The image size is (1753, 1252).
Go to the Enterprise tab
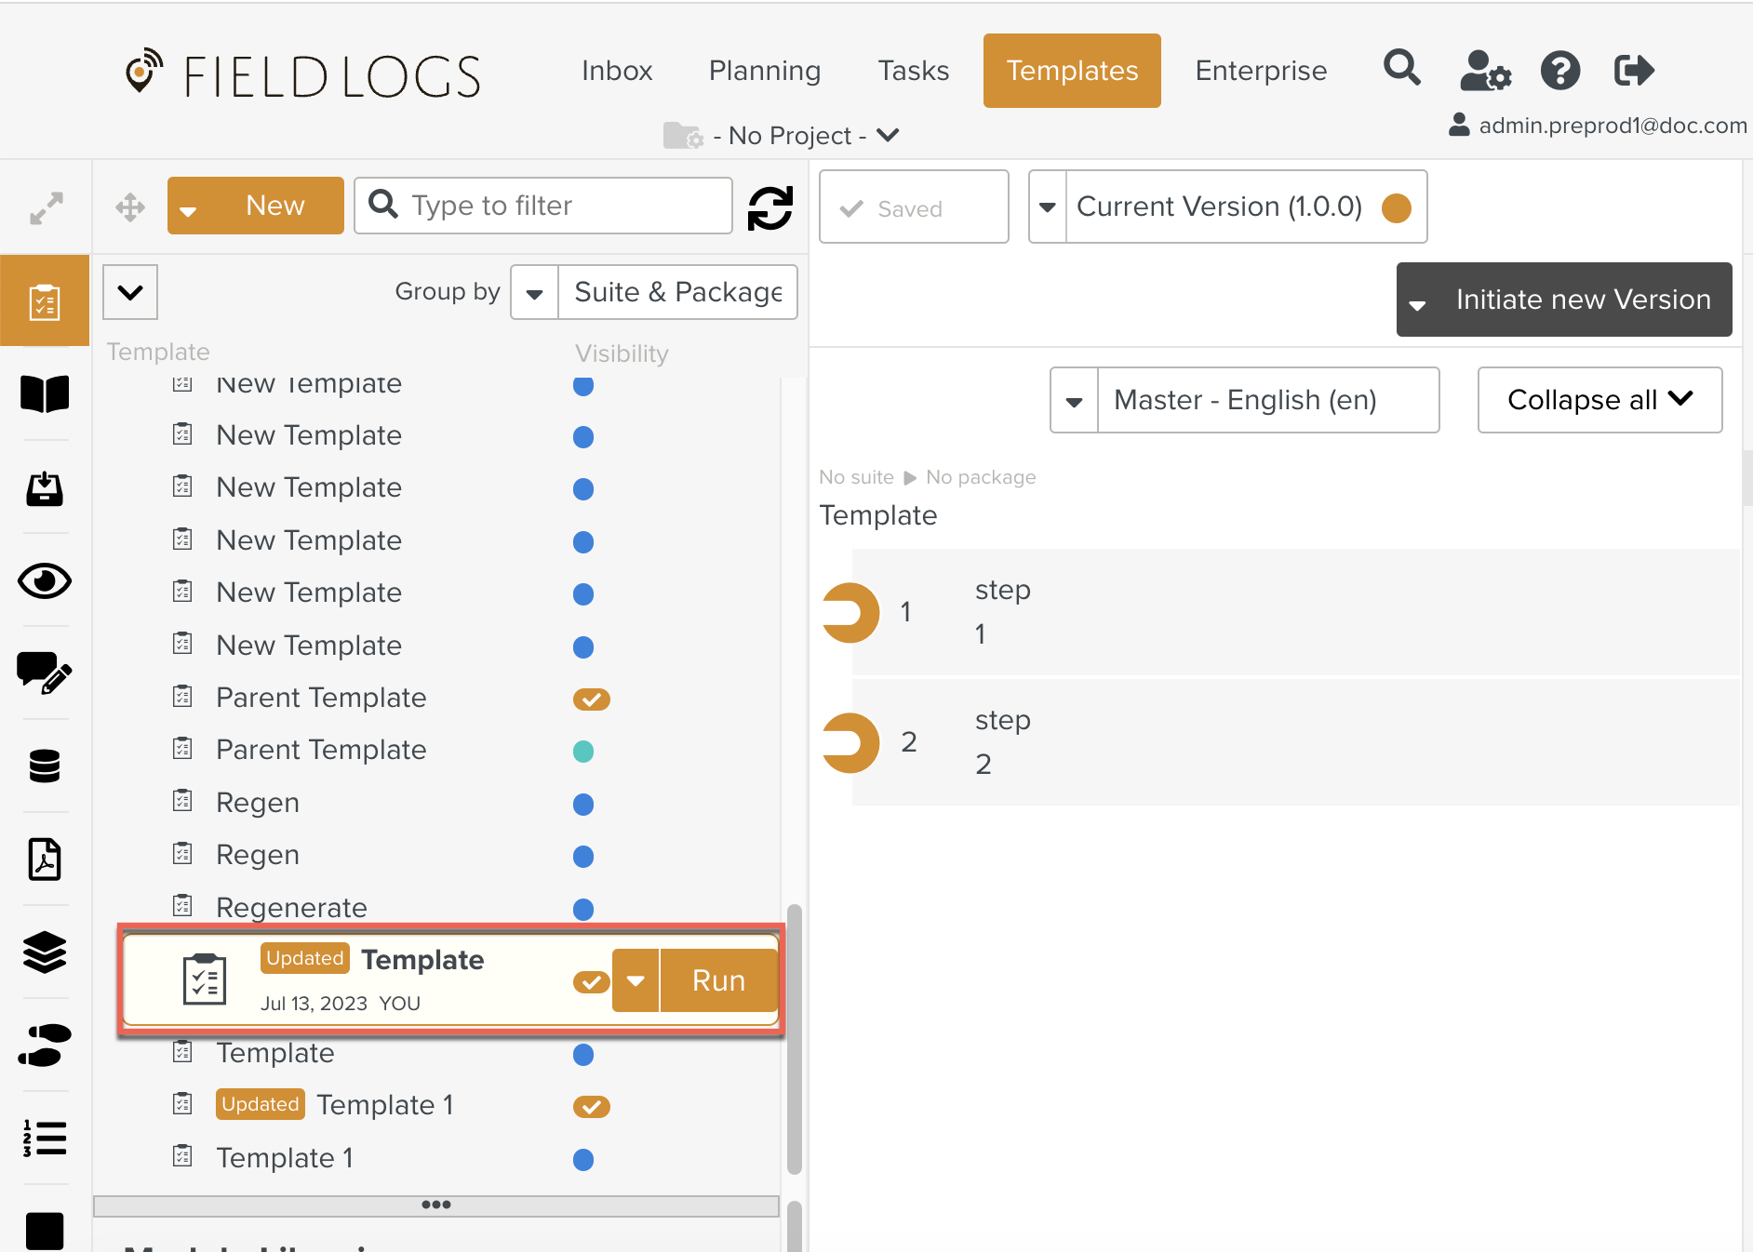1261,71
